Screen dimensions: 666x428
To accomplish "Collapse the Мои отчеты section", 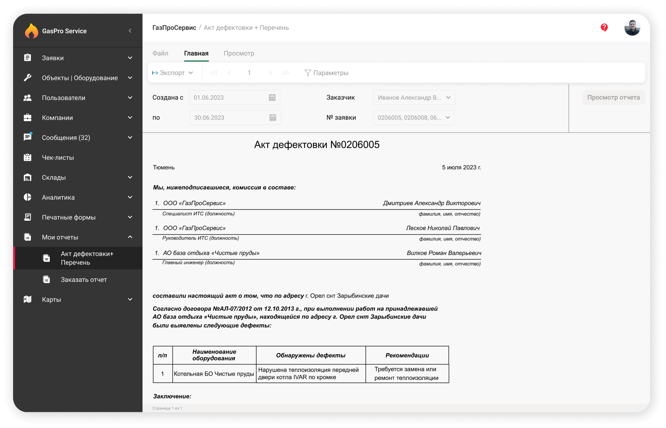I will (x=130, y=237).
